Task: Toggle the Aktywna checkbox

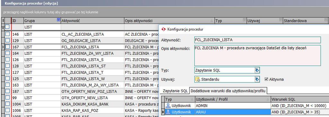Action: click(x=266, y=79)
